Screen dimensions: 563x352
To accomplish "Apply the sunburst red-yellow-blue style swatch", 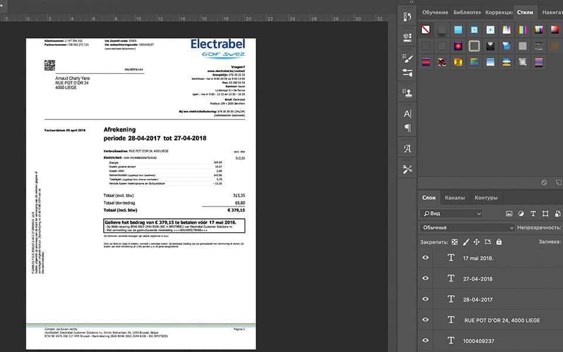I will pos(458,46).
